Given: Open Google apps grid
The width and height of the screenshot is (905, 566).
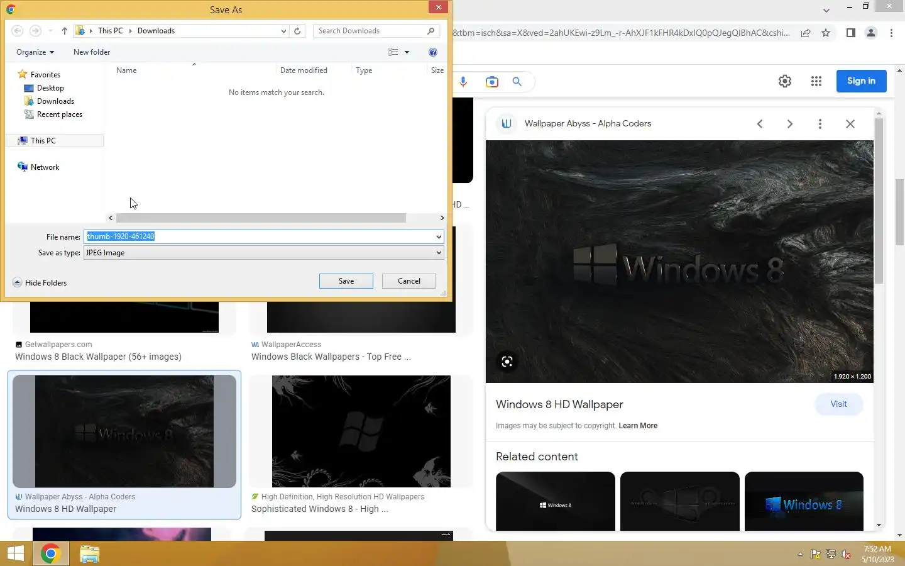Looking at the screenshot, I should pyautogui.click(x=816, y=81).
